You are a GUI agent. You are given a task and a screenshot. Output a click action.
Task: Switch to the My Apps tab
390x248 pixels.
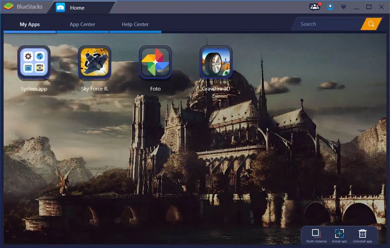(x=30, y=24)
